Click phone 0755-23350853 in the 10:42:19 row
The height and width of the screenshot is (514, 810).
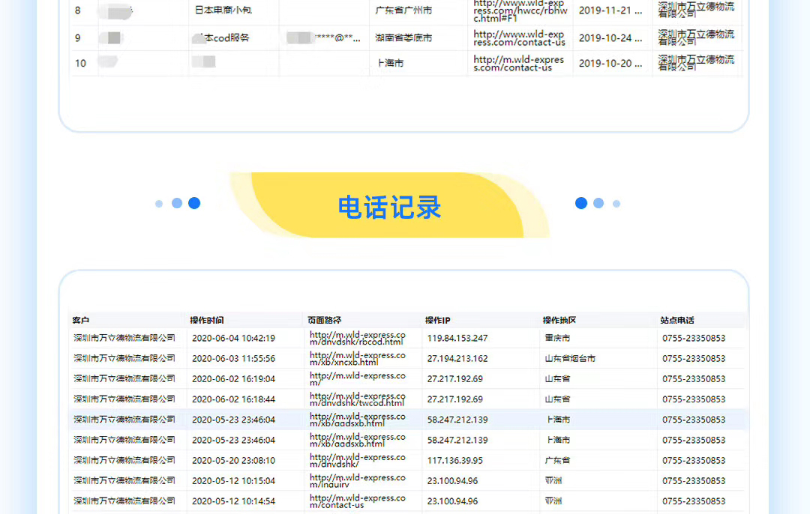coord(694,338)
